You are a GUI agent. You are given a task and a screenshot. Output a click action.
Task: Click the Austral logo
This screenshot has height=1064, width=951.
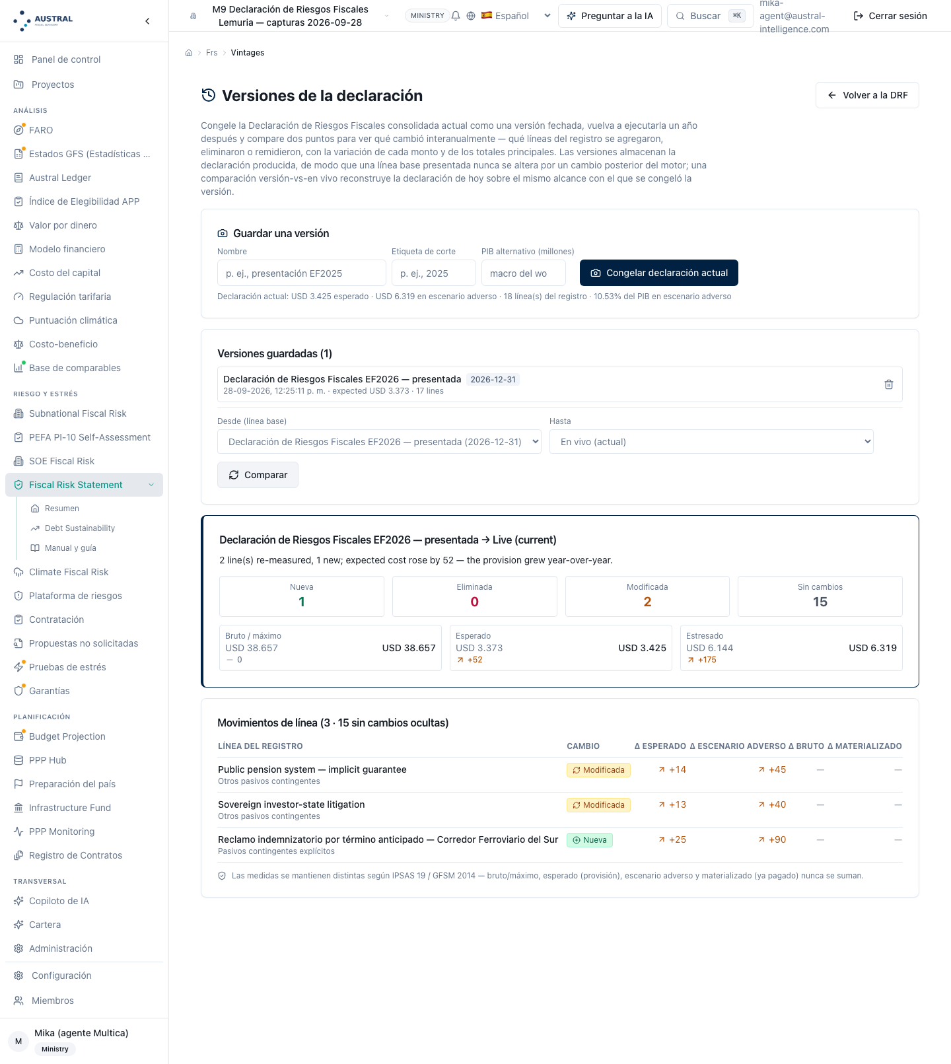point(44,20)
